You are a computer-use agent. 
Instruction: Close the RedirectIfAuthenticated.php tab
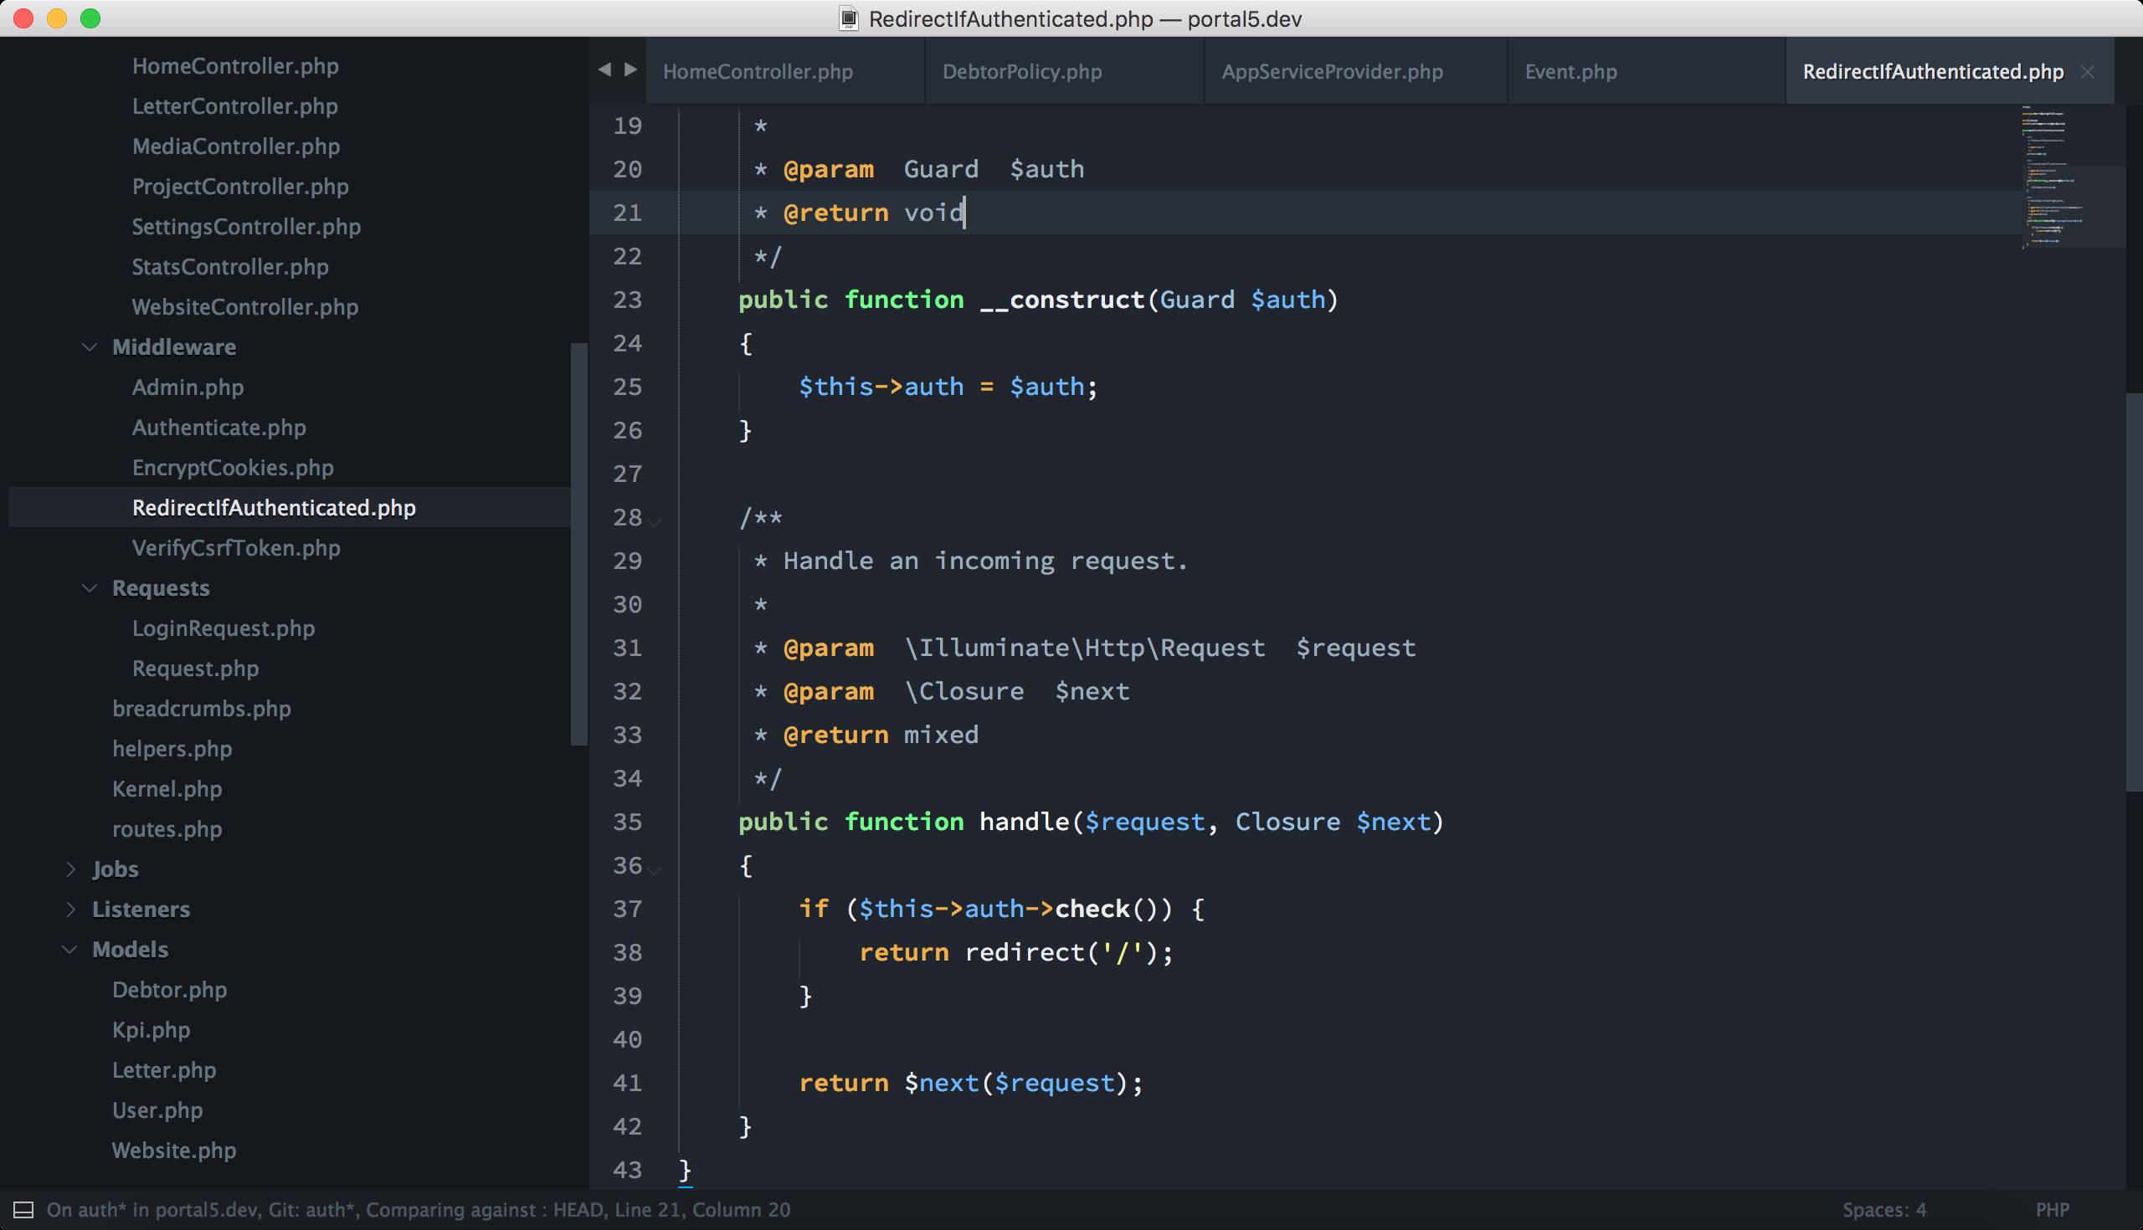[2088, 72]
